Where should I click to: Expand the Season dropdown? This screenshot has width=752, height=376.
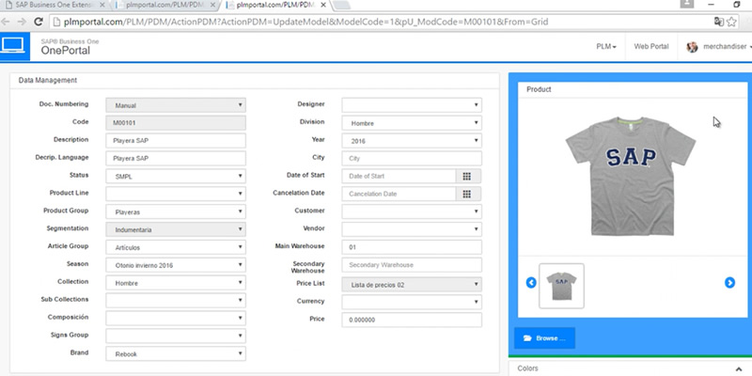175,265
